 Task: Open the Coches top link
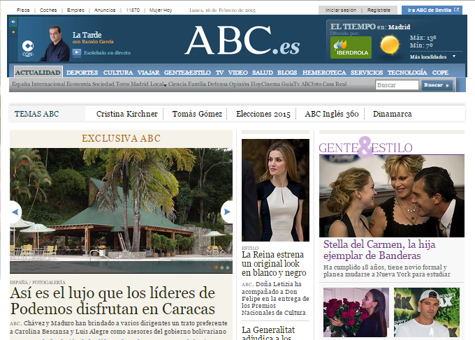(x=48, y=10)
